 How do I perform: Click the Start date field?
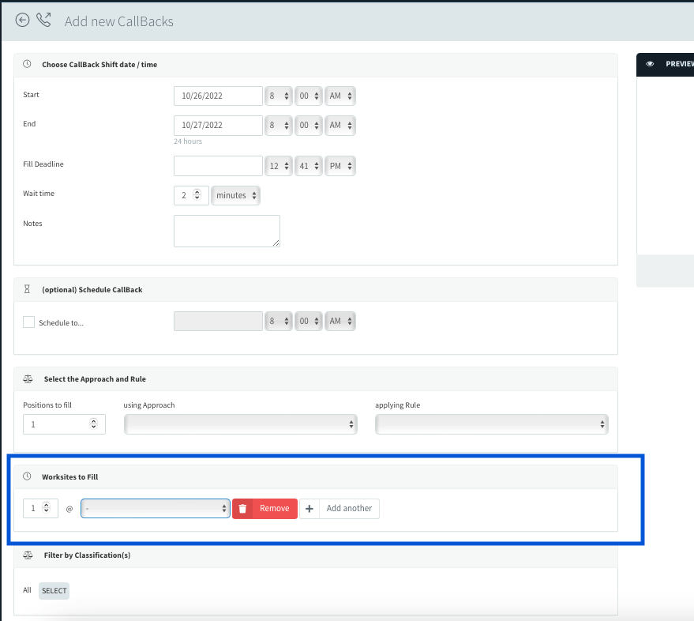pyautogui.click(x=218, y=96)
